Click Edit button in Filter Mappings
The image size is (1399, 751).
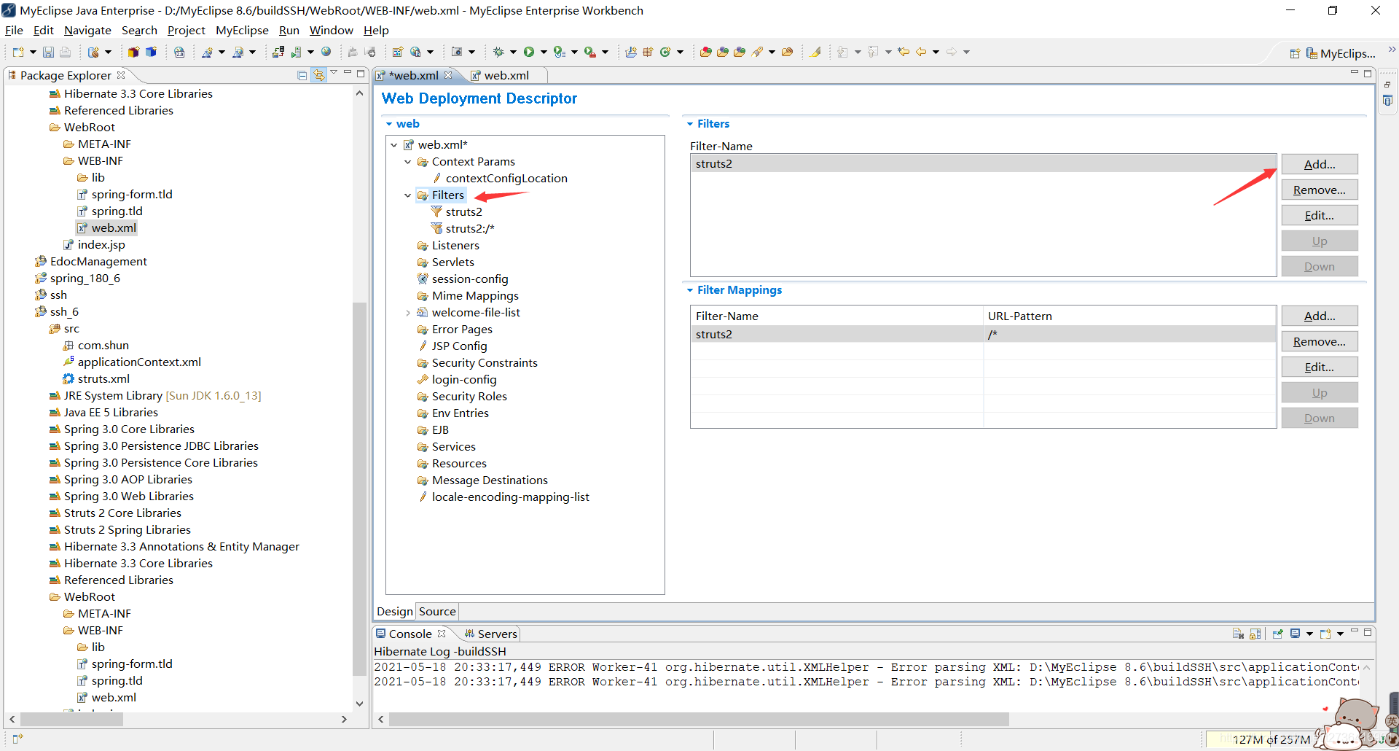click(x=1320, y=367)
